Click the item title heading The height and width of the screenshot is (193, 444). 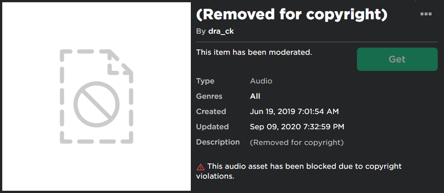292,14
